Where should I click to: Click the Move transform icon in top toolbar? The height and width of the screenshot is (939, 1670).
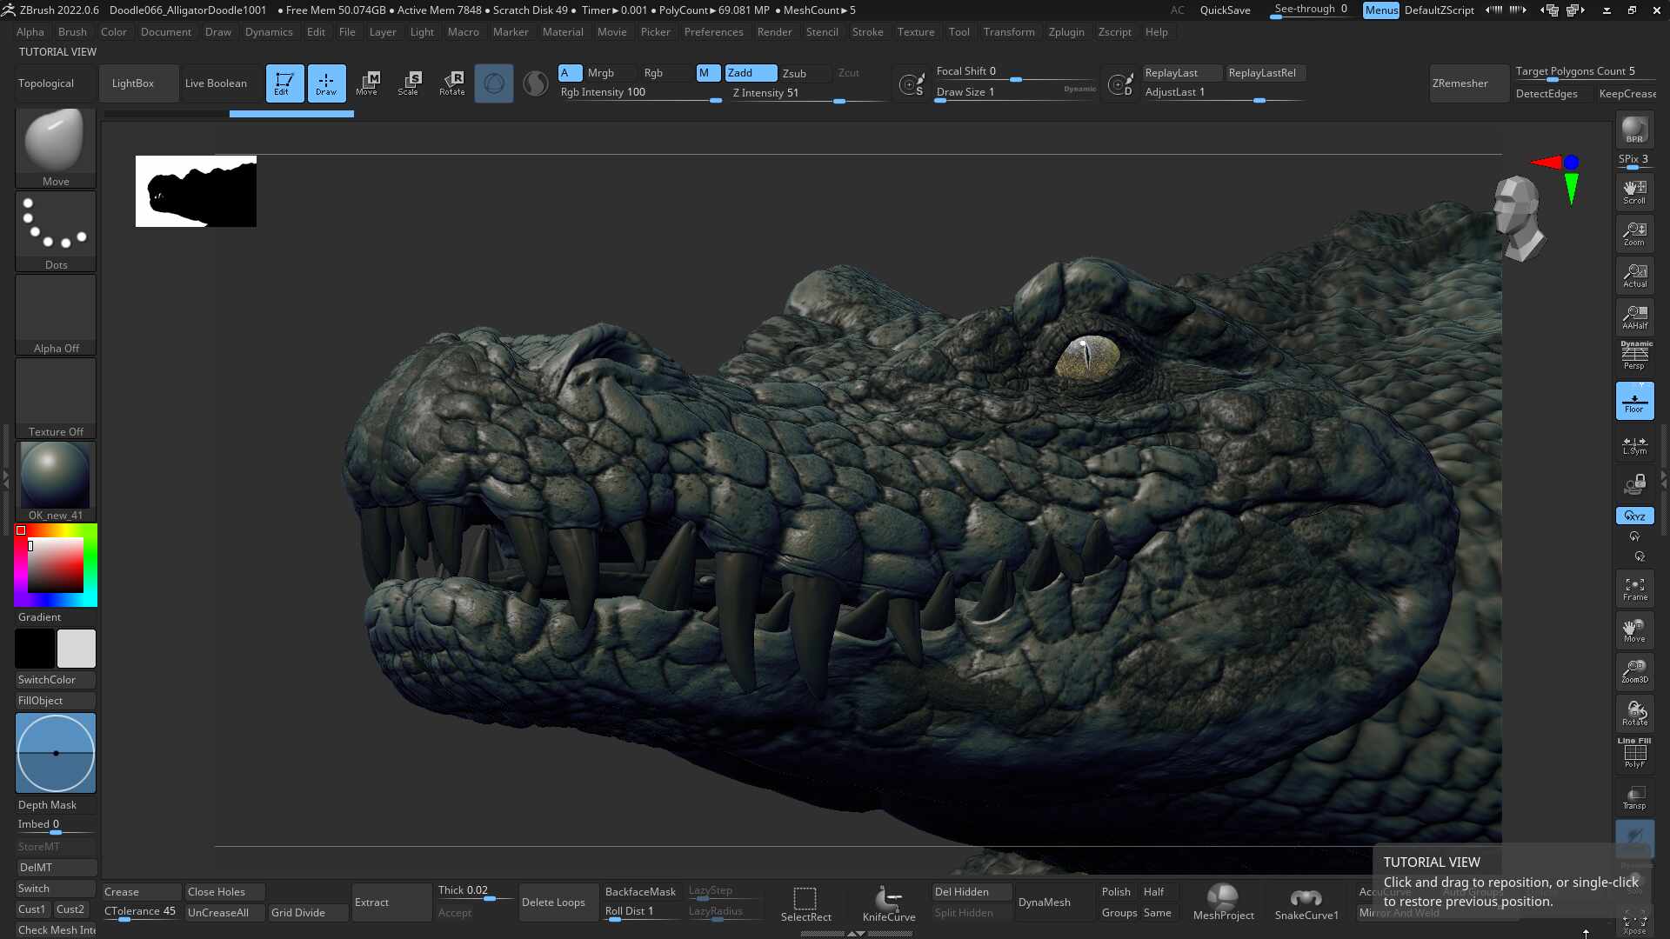point(367,83)
